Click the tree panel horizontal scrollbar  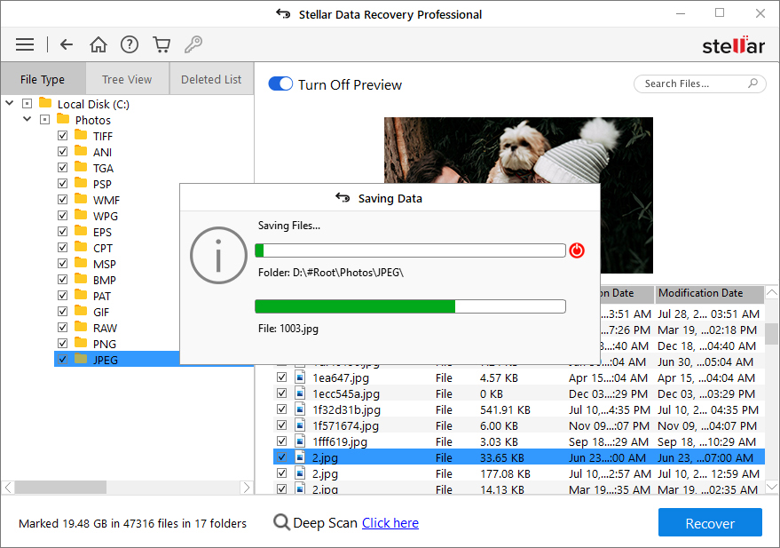tap(60, 488)
